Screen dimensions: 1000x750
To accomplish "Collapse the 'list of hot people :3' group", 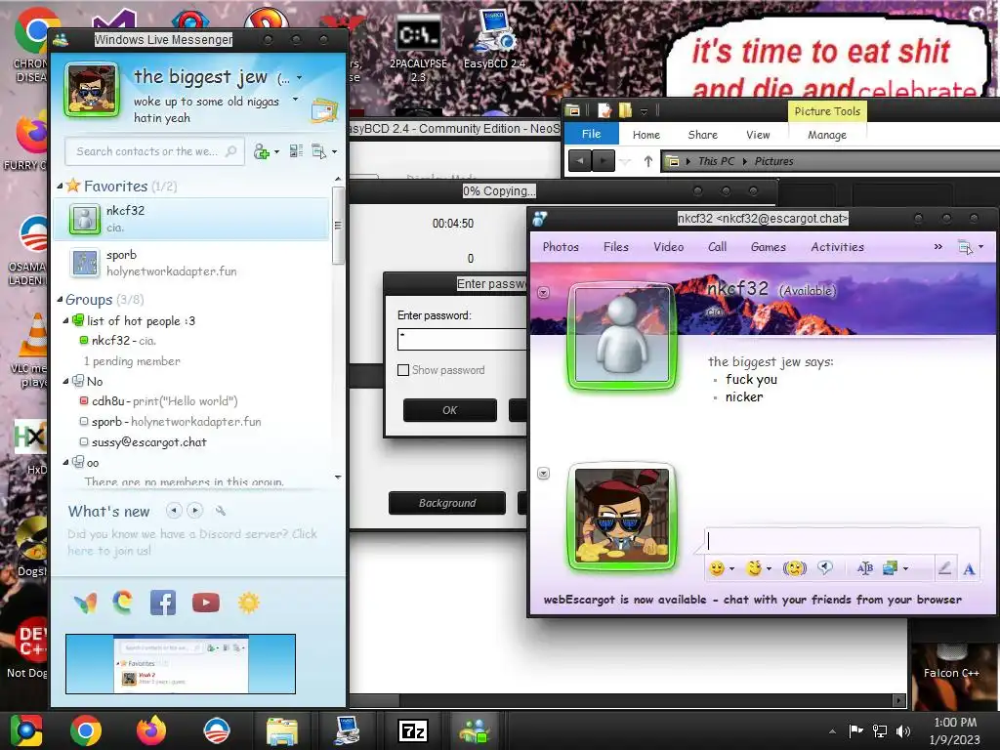I will click(x=65, y=320).
